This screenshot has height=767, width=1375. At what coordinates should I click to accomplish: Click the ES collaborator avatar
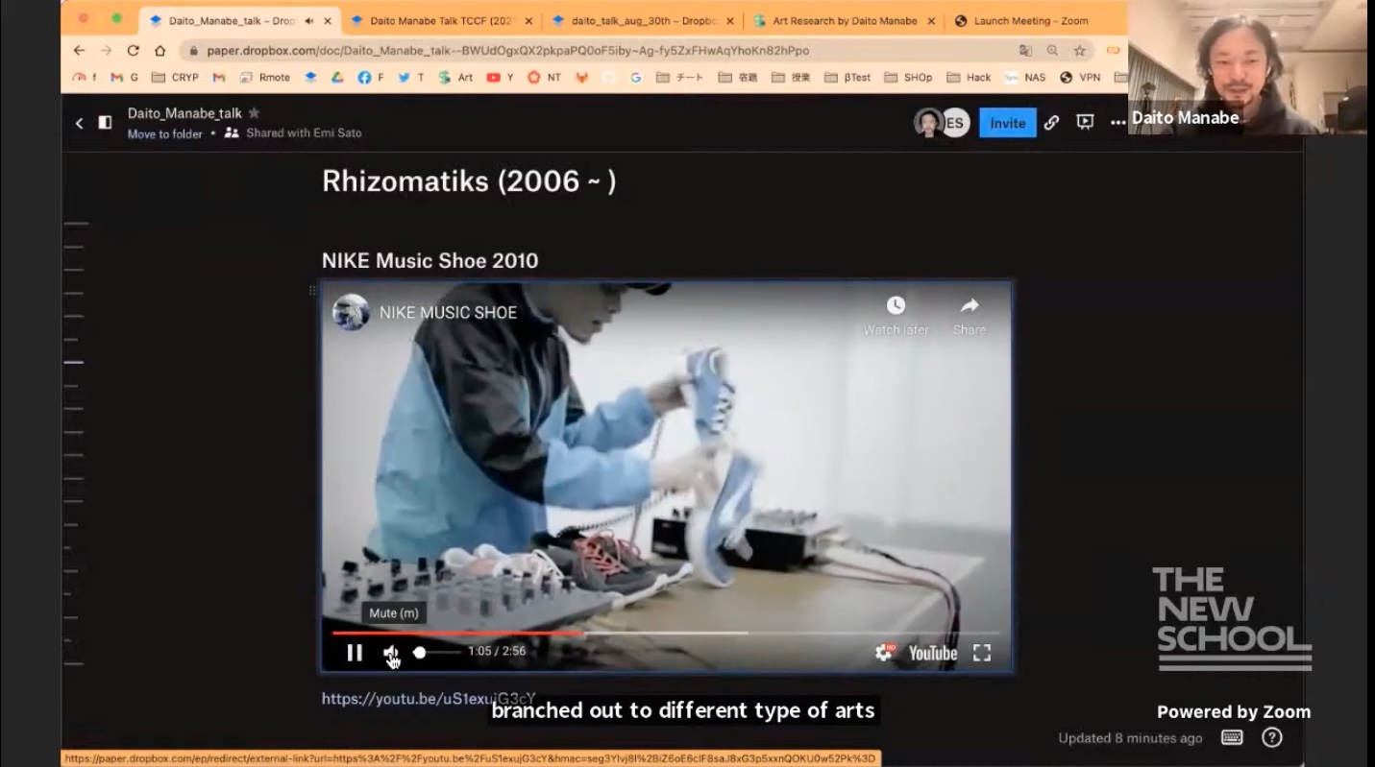click(954, 123)
